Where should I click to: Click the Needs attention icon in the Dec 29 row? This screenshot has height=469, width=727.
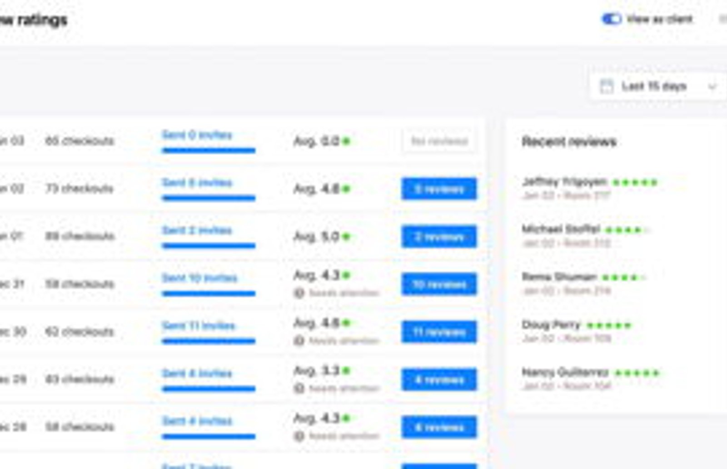299,389
